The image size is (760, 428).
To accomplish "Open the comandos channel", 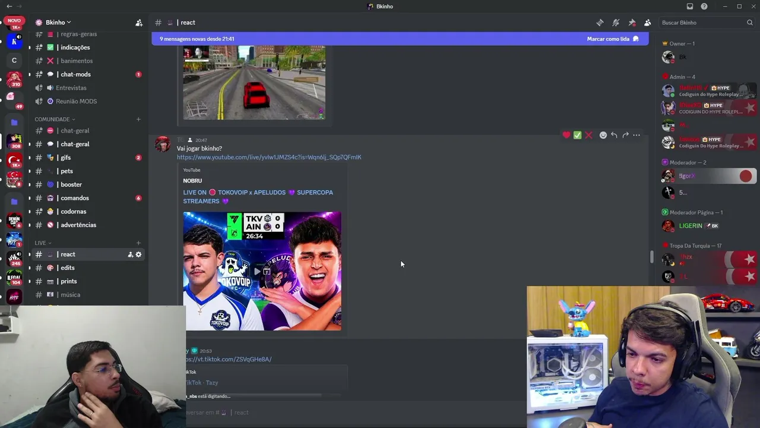I will click(x=87, y=198).
